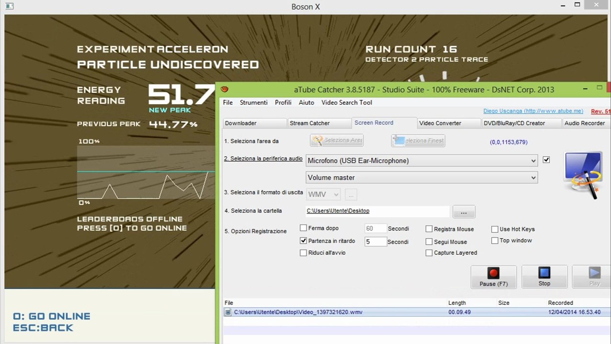Viewport: 611px width, 344px height.
Task: Select the Screen Record tab
Action: 385,123
